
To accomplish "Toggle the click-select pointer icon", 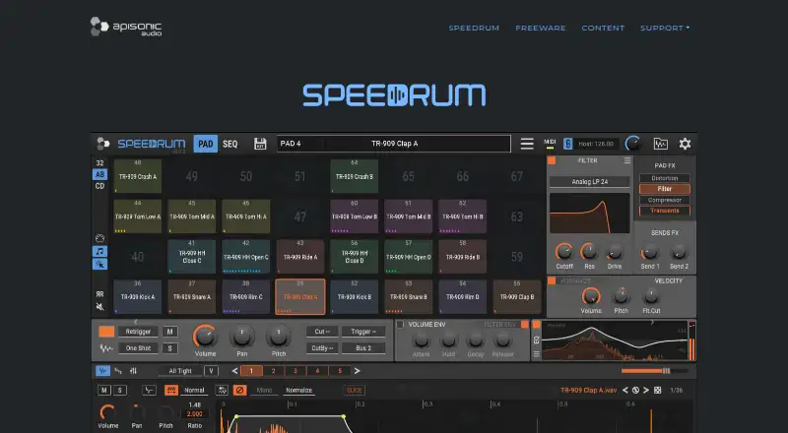I will [x=99, y=264].
